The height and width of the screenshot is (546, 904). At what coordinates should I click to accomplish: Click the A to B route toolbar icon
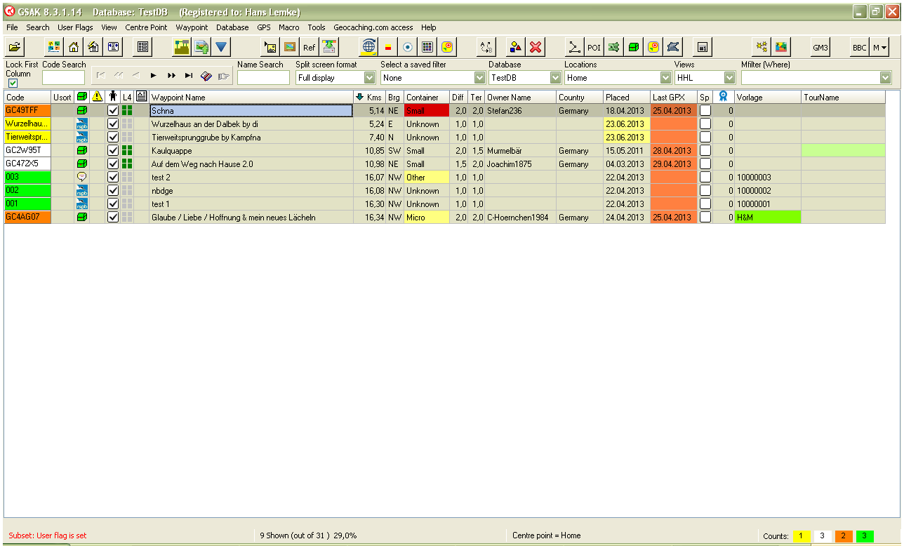tap(486, 47)
